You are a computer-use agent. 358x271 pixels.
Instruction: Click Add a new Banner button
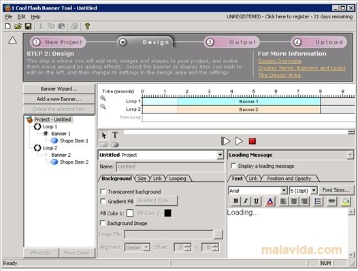[59, 99]
